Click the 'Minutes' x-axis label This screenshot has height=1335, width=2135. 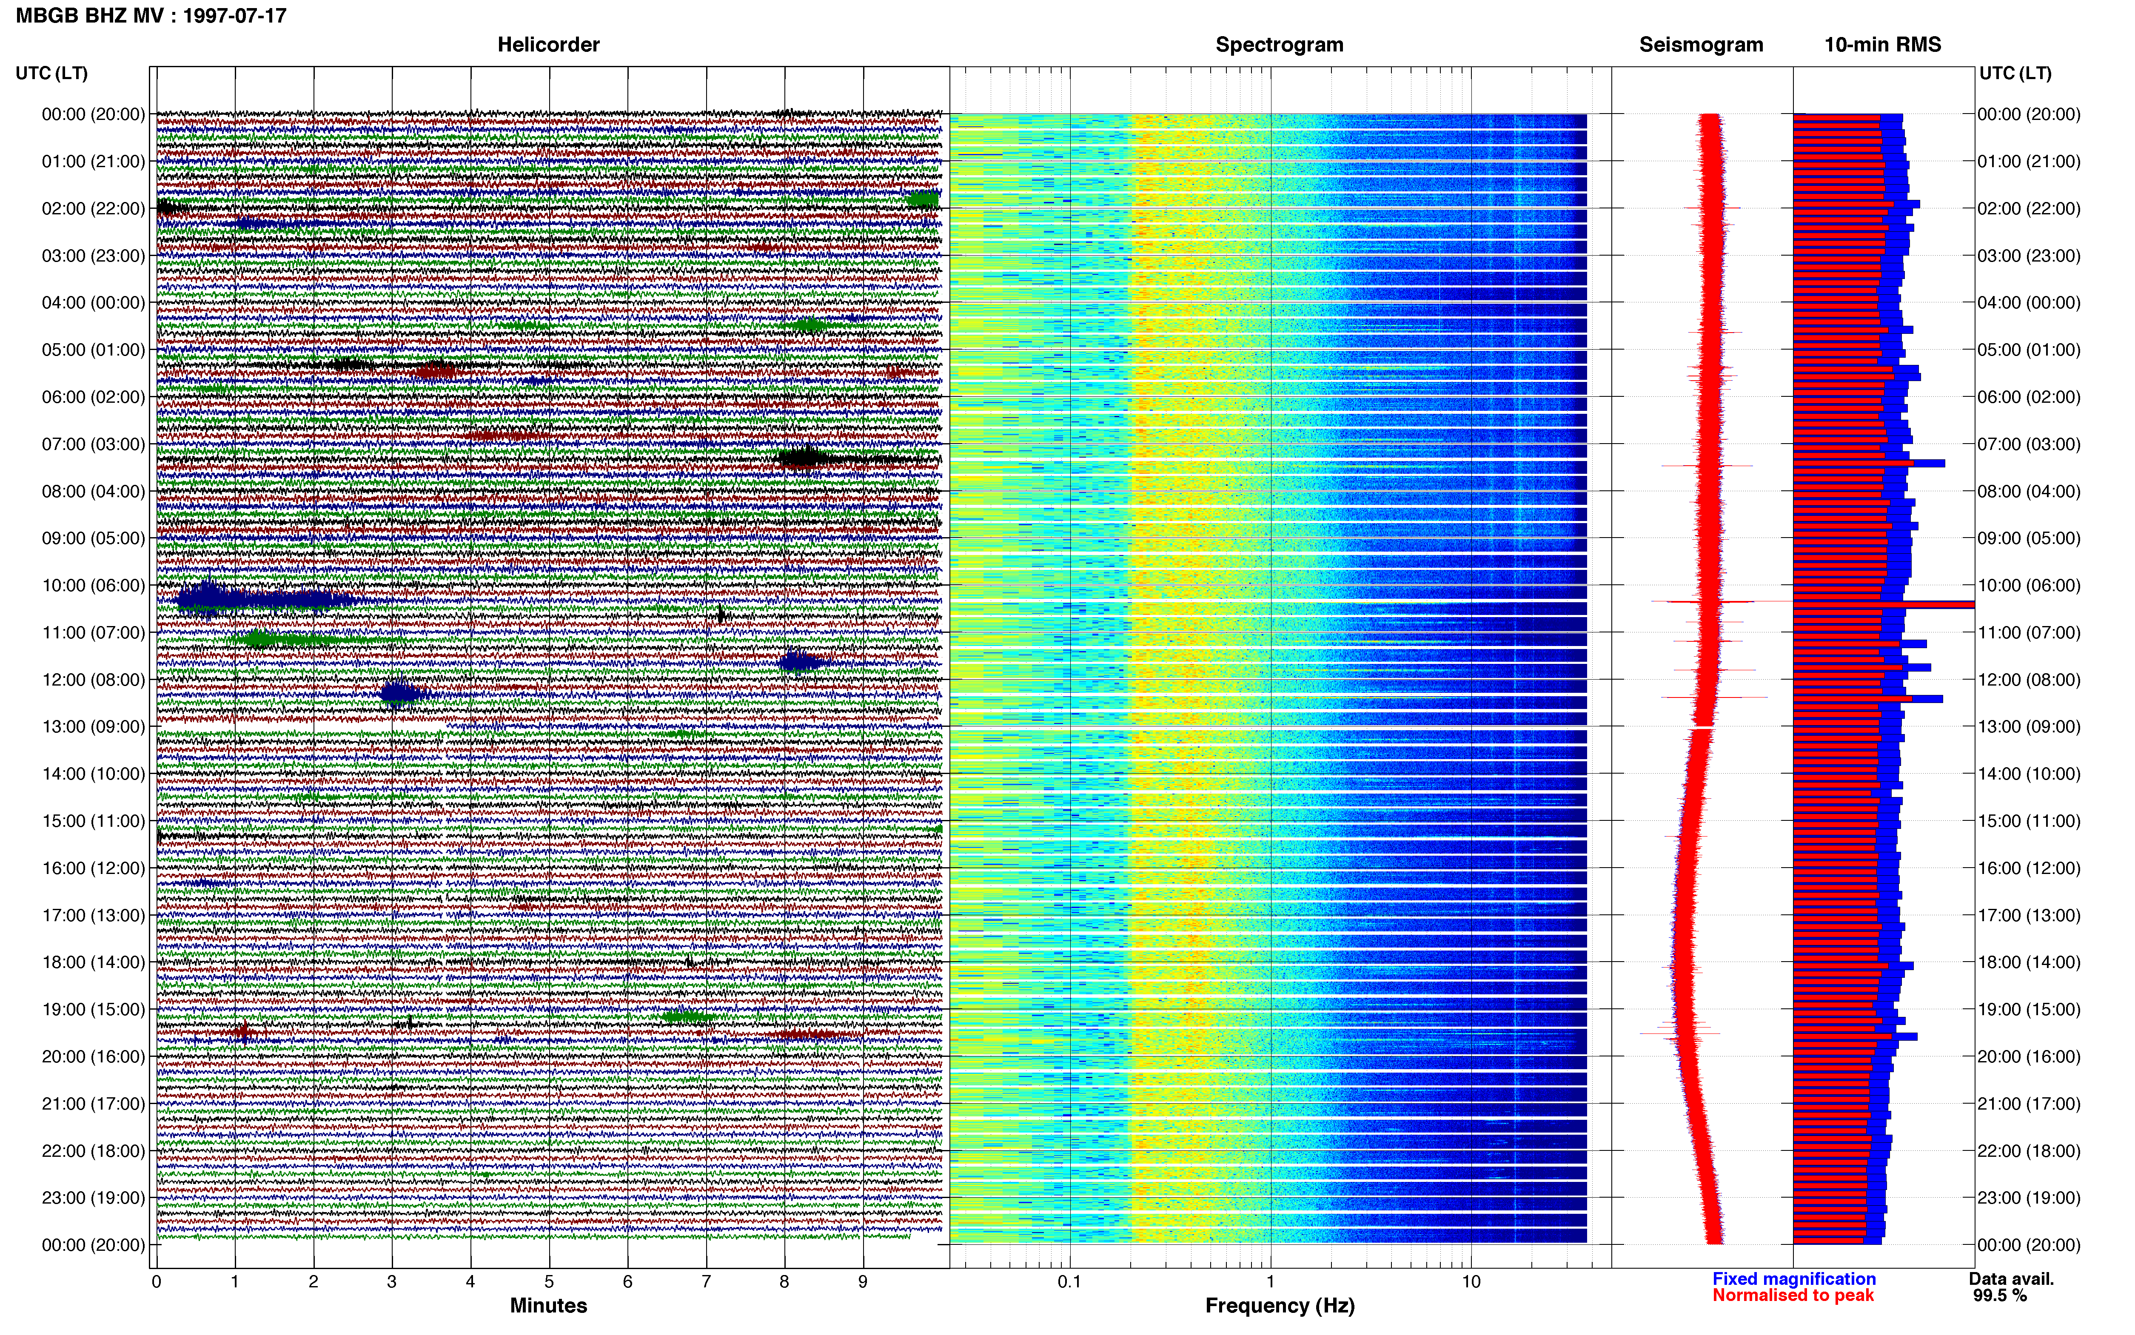(548, 1306)
